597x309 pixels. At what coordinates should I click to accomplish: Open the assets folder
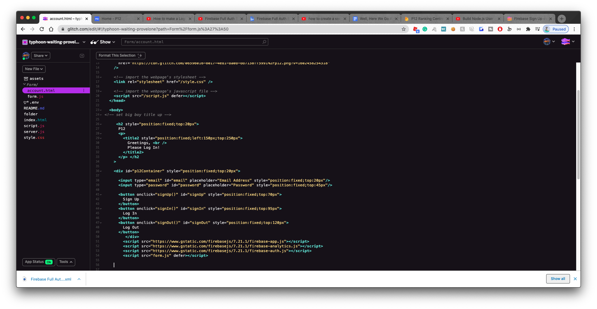coord(34,79)
